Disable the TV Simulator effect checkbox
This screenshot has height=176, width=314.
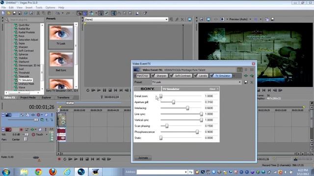click(212, 76)
